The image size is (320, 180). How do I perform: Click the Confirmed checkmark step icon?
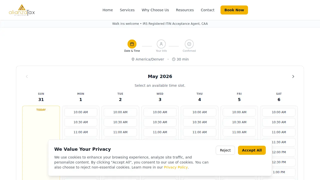point(189,44)
